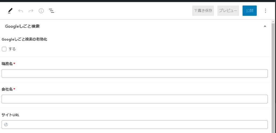
Task: Undo the last change
Action: 21,11
